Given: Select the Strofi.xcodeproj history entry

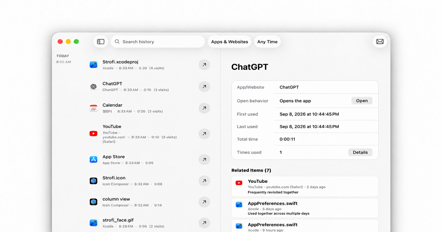Looking at the screenshot, I should tap(150, 65).
